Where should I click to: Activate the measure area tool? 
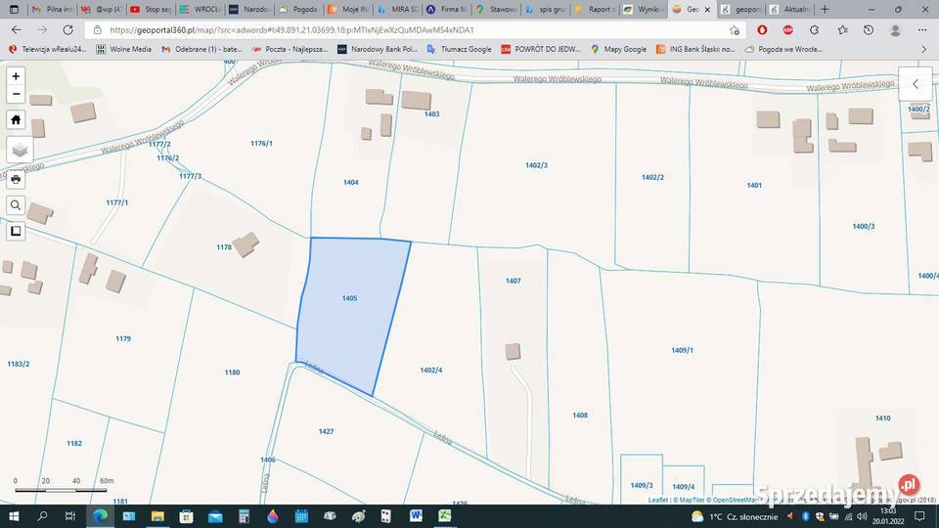click(x=16, y=232)
